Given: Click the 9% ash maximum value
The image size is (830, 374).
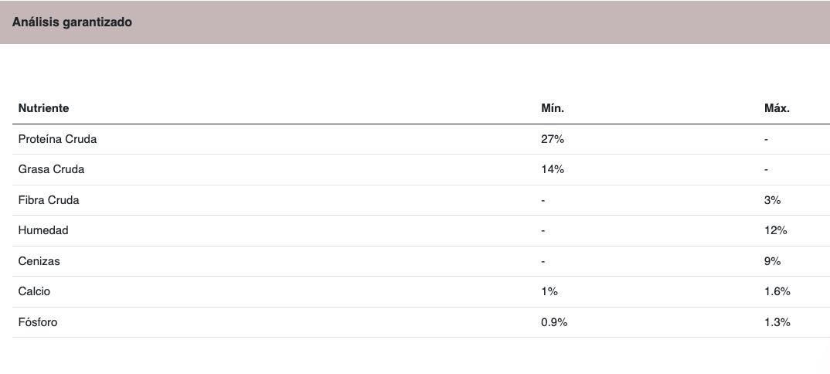Looking at the screenshot, I should coord(772,260).
